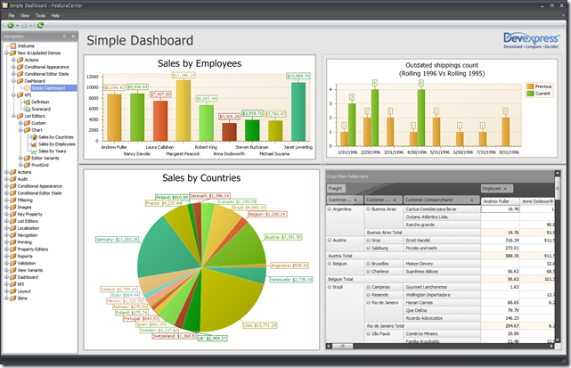The height and width of the screenshot is (368, 571).
Task: Expand the Property Editors node
Action: point(6,249)
